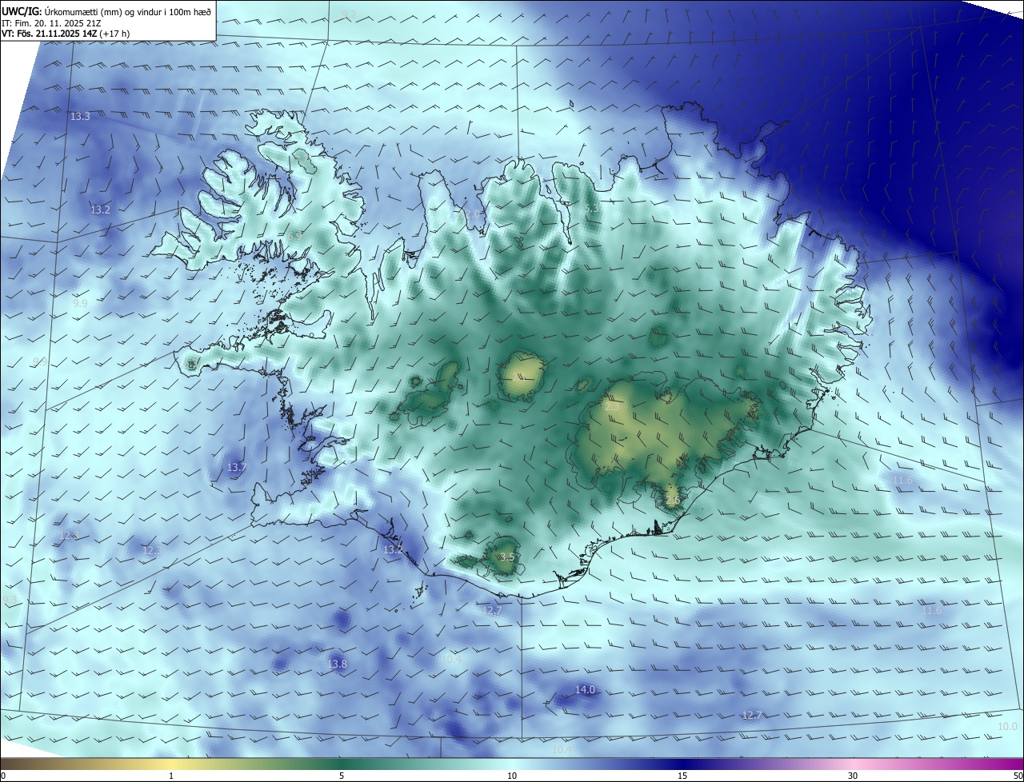Click the 3.5 value label in south Iceland
This screenshot has width=1024, height=782.
[x=507, y=557]
